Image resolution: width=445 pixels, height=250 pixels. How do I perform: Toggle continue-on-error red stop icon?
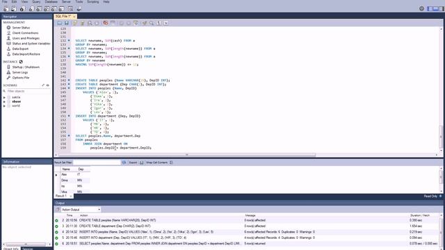pos(106,23)
